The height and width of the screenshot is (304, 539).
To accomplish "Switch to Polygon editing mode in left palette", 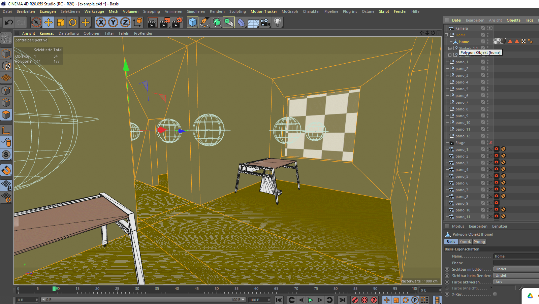I will tap(6, 115).
